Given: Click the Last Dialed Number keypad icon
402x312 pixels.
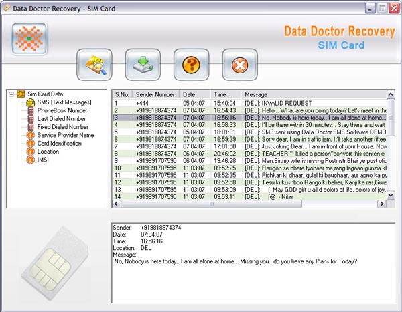Looking at the screenshot, I should (x=31, y=119).
